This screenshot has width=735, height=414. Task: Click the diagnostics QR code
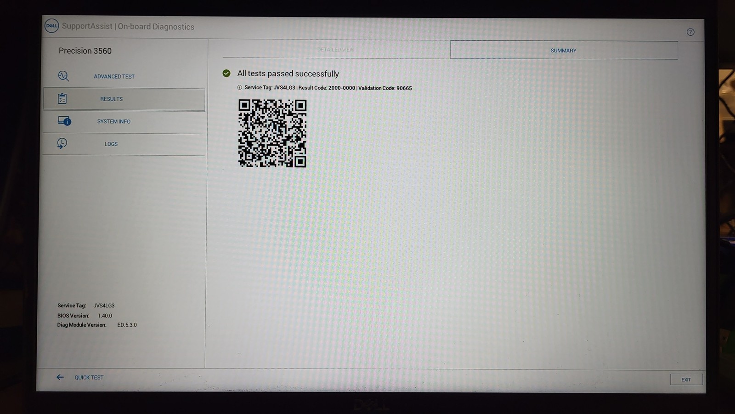pyautogui.click(x=272, y=133)
